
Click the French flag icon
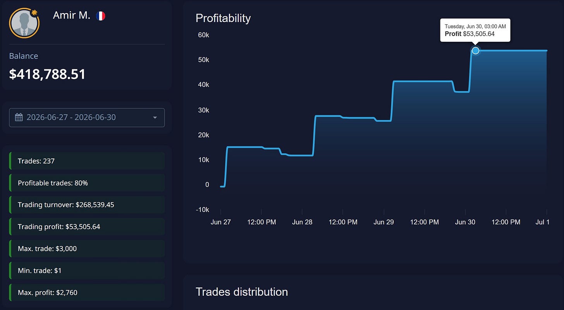pos(100,16)
